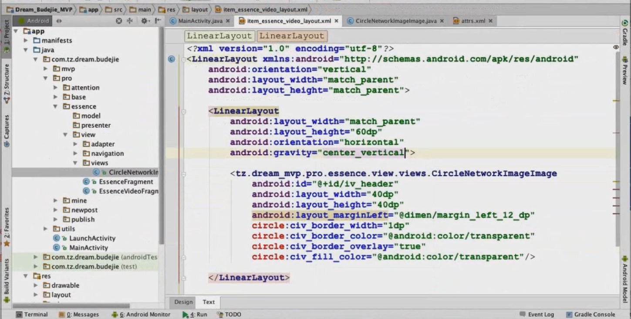
Task: Expand the navigation package
Action: [x=75, y=153]
